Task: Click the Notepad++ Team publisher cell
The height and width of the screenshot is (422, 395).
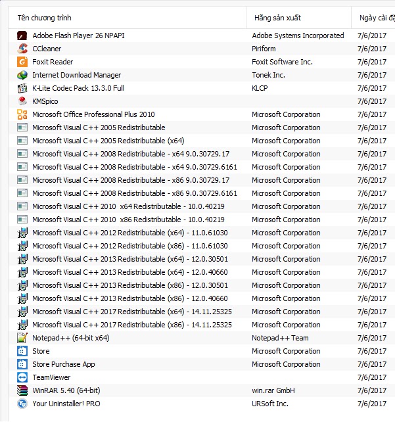Action: [x=280, y=338]
